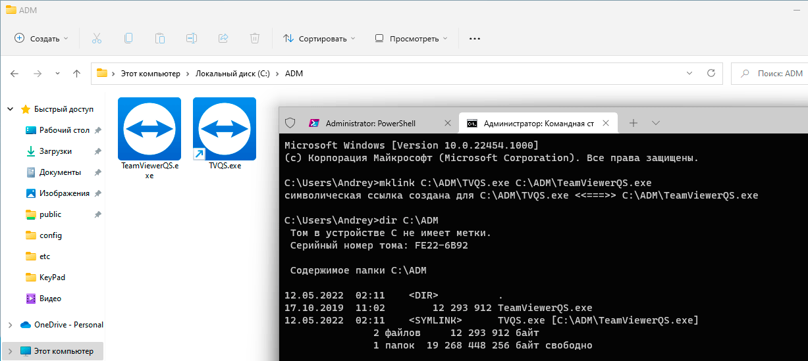
Task: Click the Rename icon in toolbar
Action: 192,38
